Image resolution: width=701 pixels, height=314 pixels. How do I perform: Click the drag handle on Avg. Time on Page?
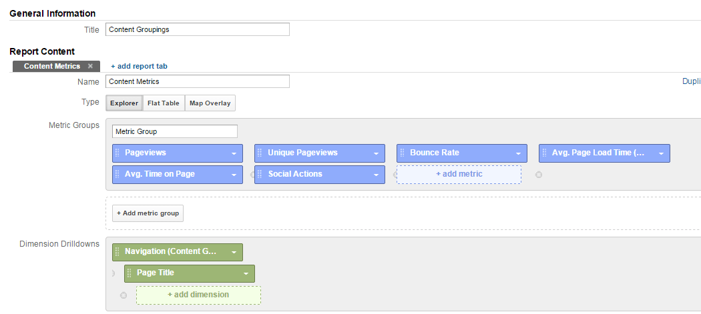coord(118,174)
